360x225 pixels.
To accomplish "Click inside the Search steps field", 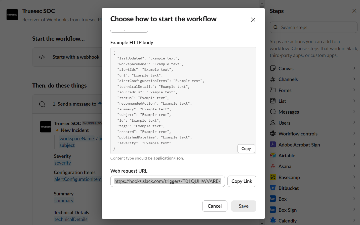I will pos(313,27).
